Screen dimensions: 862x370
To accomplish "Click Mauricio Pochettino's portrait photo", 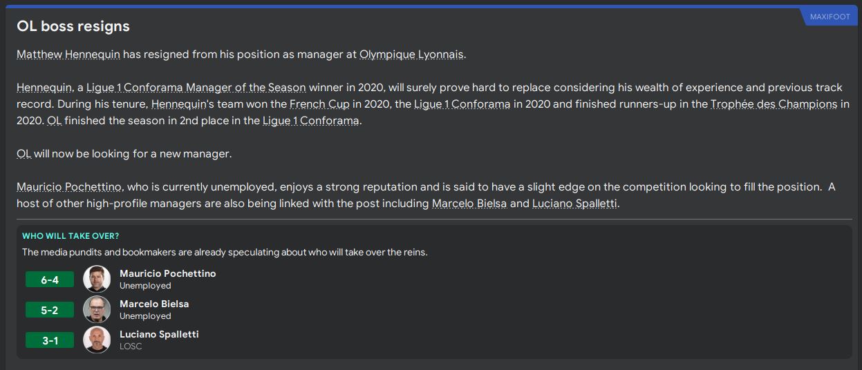I will click(x=97, y=279).
